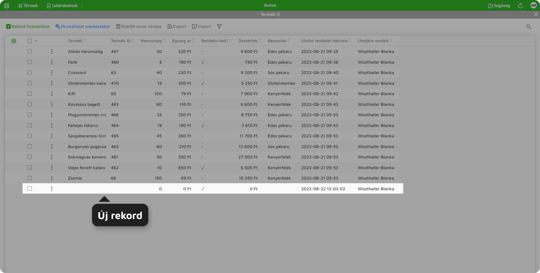Close the Termék panel

coord(535,14)
